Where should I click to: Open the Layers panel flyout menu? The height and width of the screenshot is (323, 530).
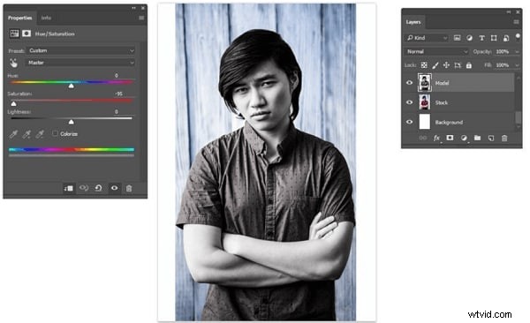click(516, 22)
